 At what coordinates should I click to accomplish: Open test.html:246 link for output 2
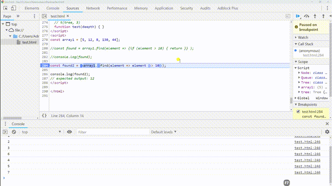point(307,142)
